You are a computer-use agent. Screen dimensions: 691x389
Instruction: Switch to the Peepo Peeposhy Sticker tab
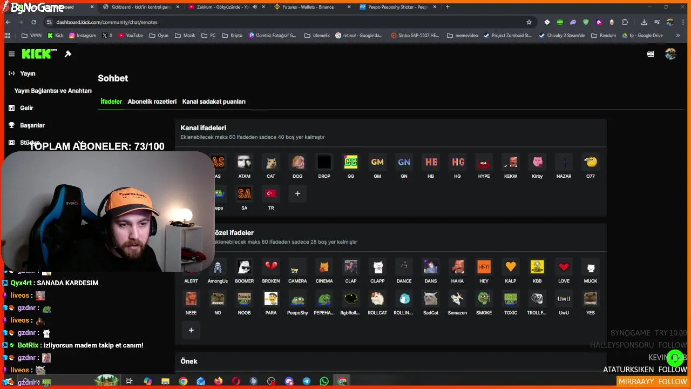coord(397,7)
